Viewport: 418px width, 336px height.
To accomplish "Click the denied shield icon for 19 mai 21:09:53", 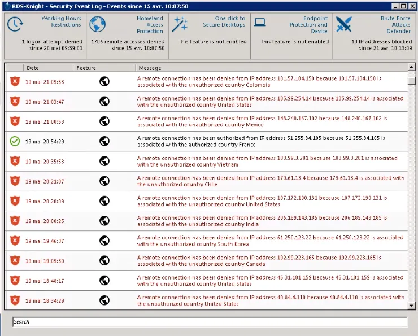I will click(x=15, y=81).
